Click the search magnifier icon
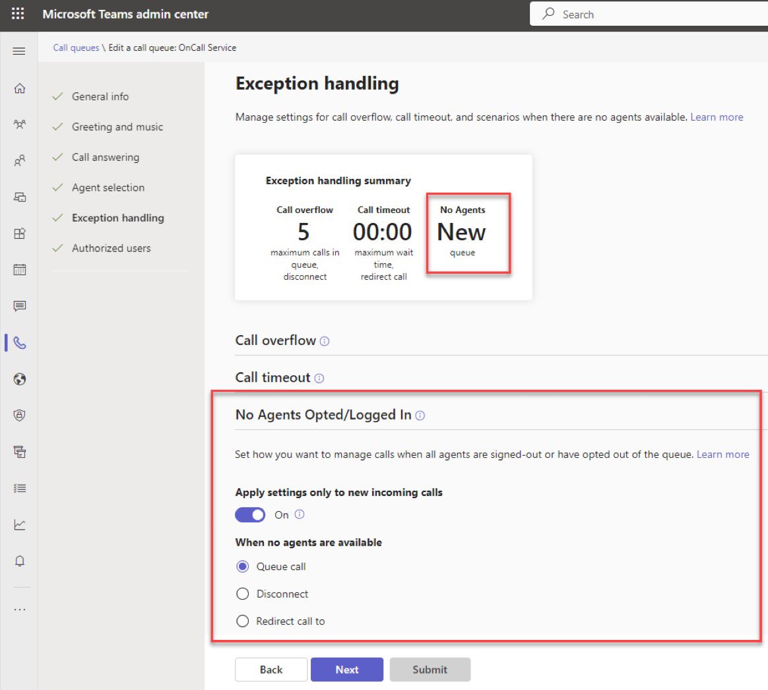 [x=548, y=14]
